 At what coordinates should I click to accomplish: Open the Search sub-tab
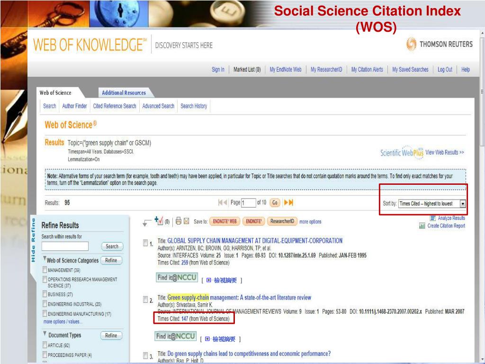tap(49, 106)
